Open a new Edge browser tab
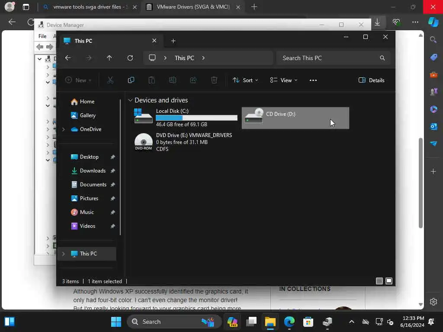This screenshot has height=332, width=443. tap(254, 7)
